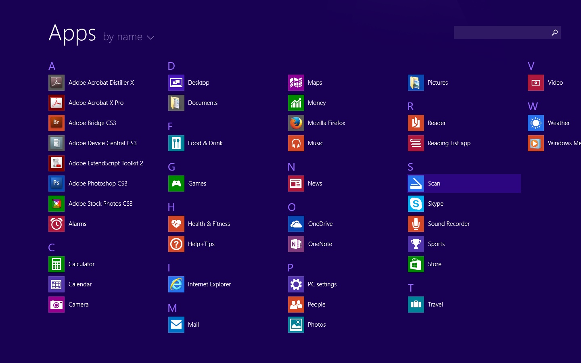
Task: Open the PC settings gear icon
Action: coord(296,284)
